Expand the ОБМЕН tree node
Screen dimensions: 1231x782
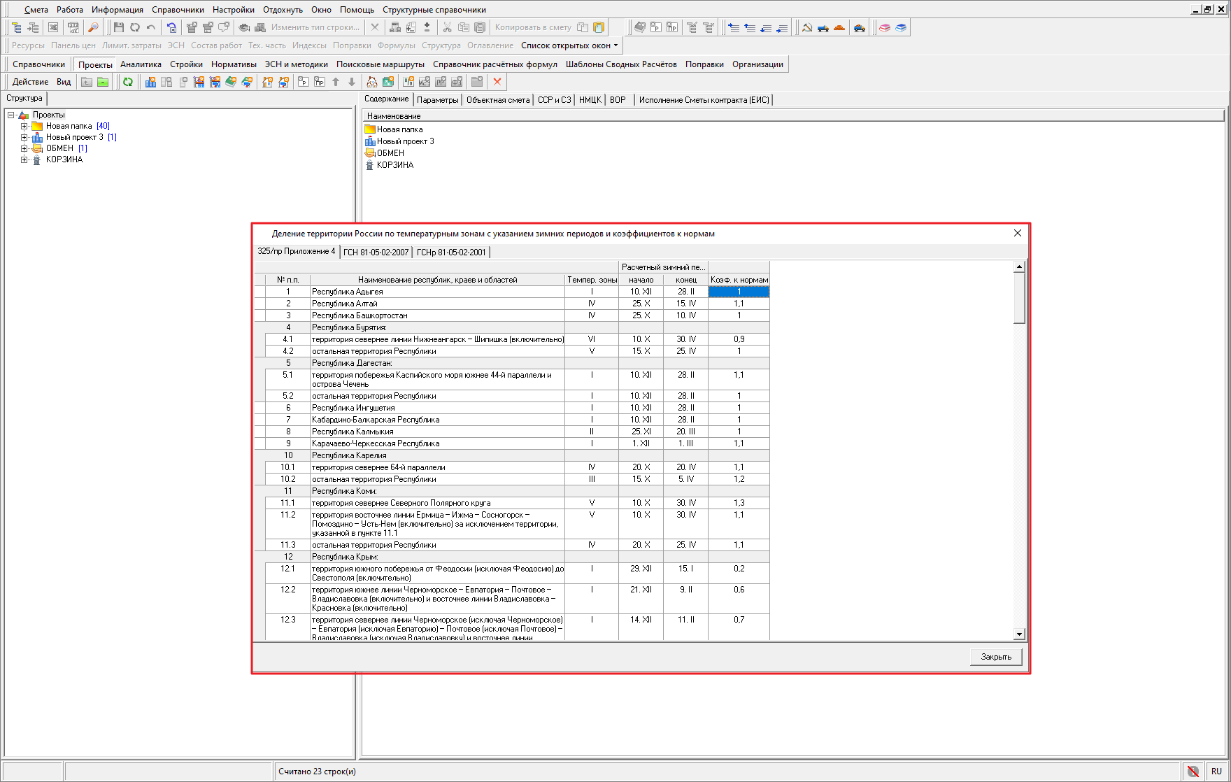point(24,148)
